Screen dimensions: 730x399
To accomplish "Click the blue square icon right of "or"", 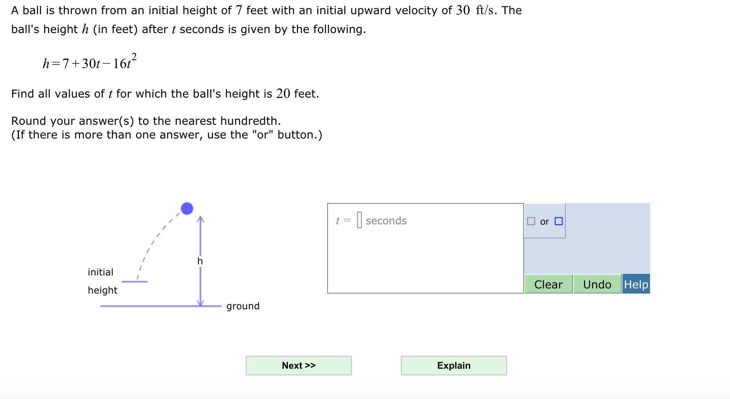I will tap(558, 221).
